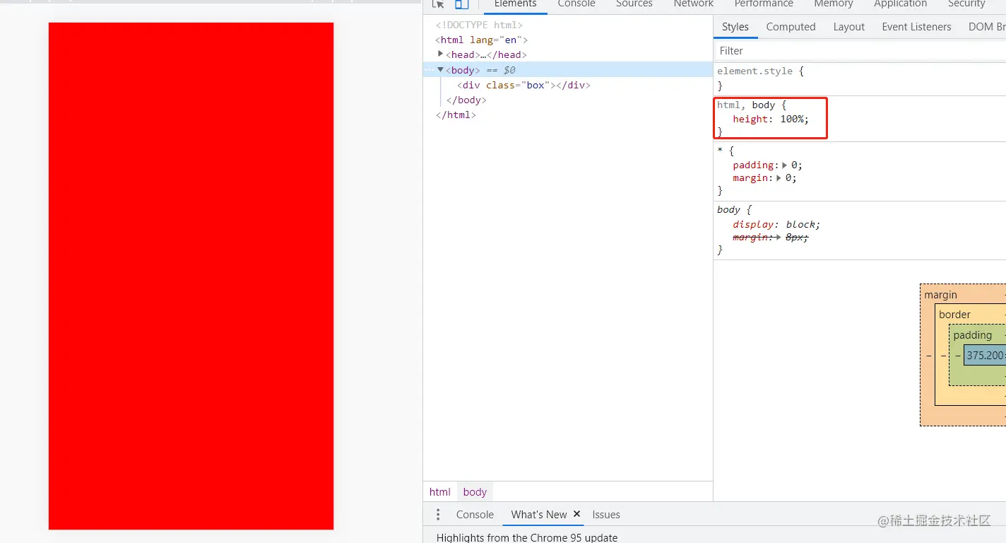The width and height of the screenshot is (1006, 543).
Task: Open the drawer three-dot menu
Action: 438,515
